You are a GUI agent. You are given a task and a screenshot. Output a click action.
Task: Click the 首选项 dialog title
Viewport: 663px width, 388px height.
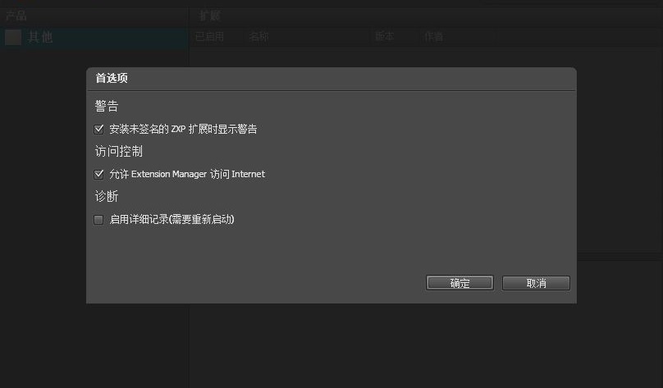pyautogui.click(x=112, y=78)
